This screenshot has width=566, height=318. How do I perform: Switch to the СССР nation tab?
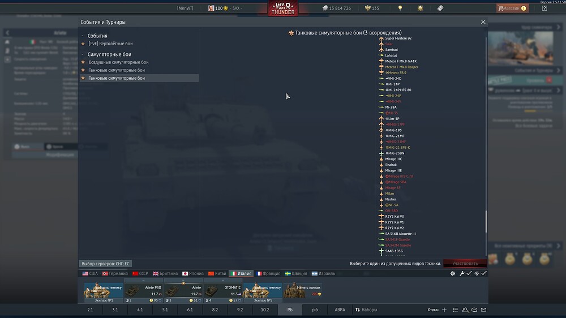[140, 274]
